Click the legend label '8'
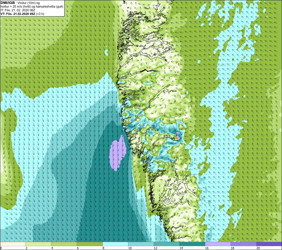The width and height of the screenshot is (282, 250). [x=103, y=248]
